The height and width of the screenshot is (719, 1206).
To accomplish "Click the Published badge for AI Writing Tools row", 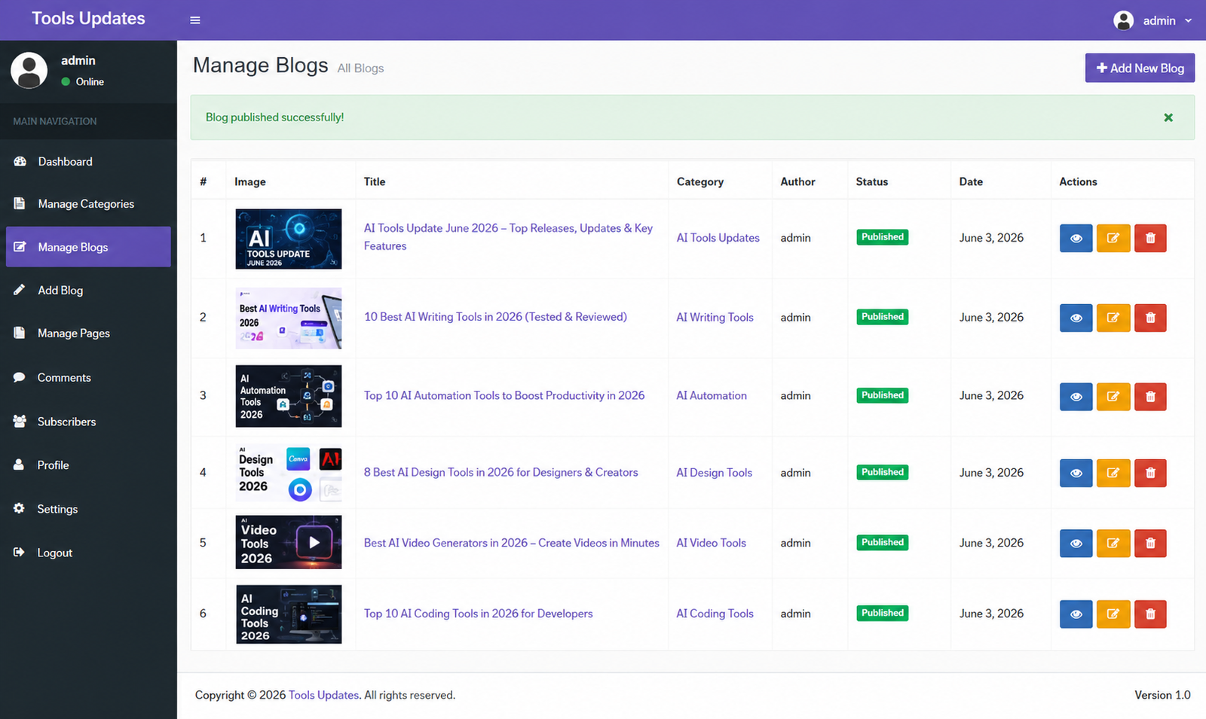I will (882, 317).
